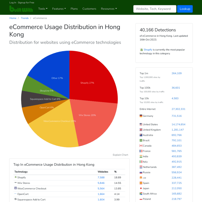Click the Shopify icon in technology table
Image resolution: width=202 pixels, height=202 pixels.
[x=16, y=177]
